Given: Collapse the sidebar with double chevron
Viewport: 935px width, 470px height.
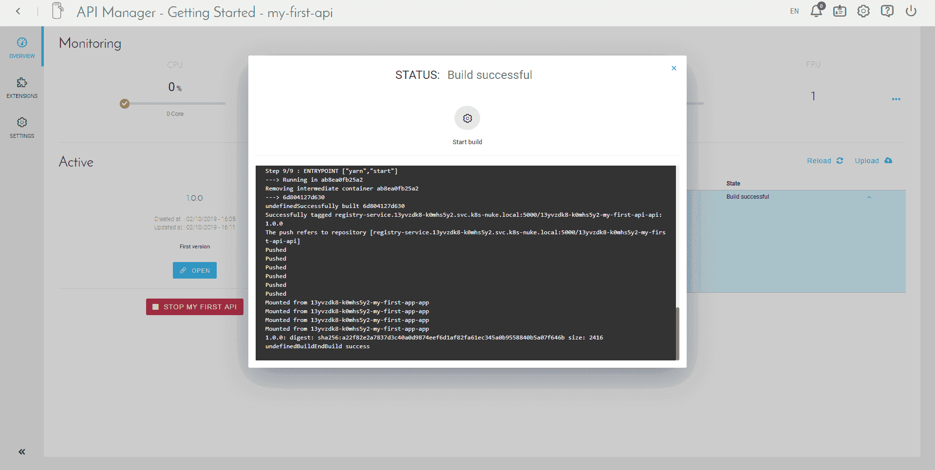Looking at the screenshot, I should coord(22,452).
